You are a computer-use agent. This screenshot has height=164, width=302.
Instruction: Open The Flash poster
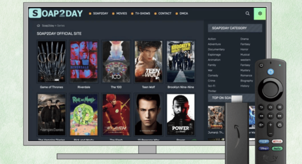pyautogui.click(x=116, y=115)
